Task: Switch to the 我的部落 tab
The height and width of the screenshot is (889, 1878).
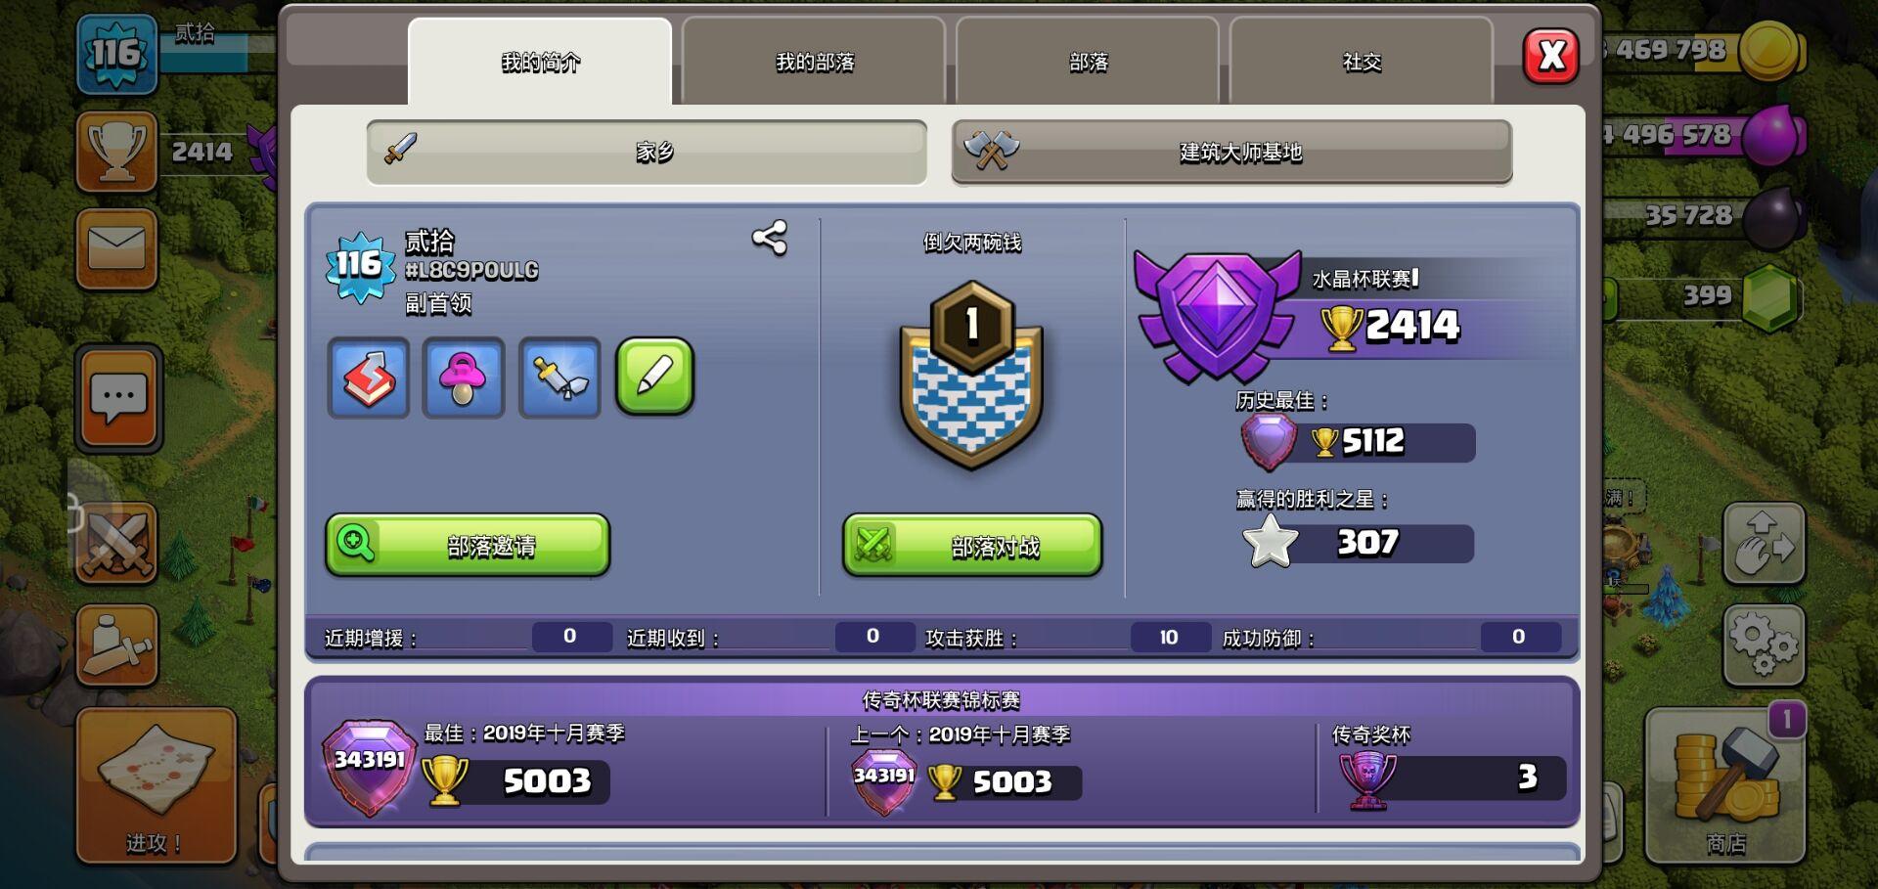Action: [814, 62]
